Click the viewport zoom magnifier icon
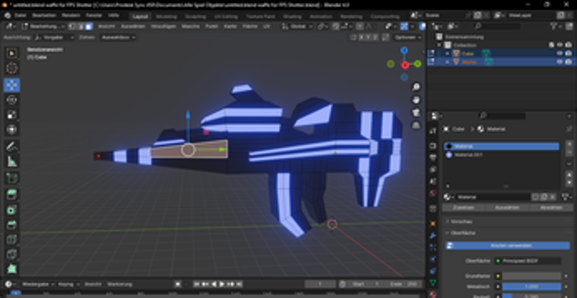577x298 pixels. pos(416,87)
